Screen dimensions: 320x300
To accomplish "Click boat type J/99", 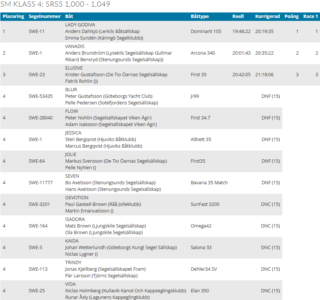I will click(x=195, y=96).
